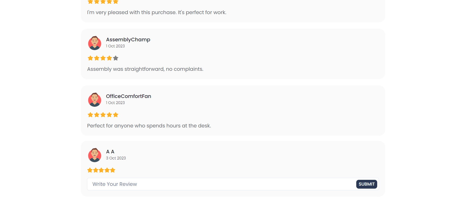This screenshot has width=465, height=207.
Task: Click the gray fifth star in AssemblyChamp's rating
Action: [x=116, y=58]
